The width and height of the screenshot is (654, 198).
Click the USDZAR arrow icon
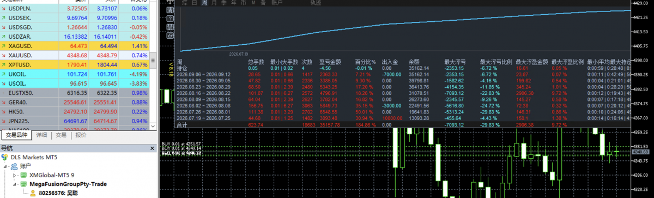(x=4, y=36)
